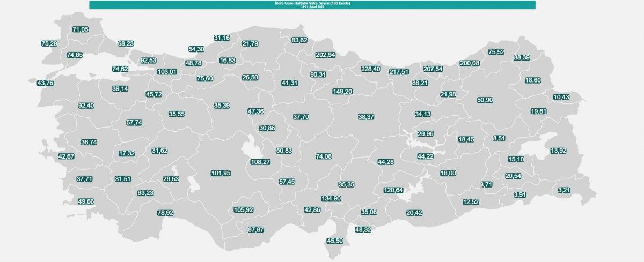Select the 217,51 label
Image resolution: width=644 pixels, height=262 pixels.
click(399, 71)
